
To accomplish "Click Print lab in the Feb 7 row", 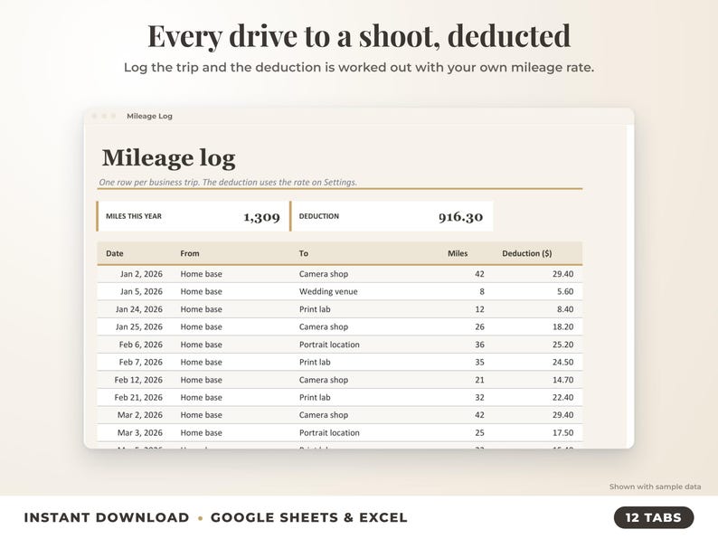I will 315,362.
